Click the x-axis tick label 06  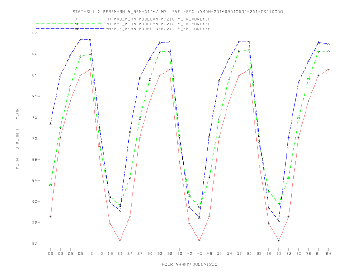71,253
